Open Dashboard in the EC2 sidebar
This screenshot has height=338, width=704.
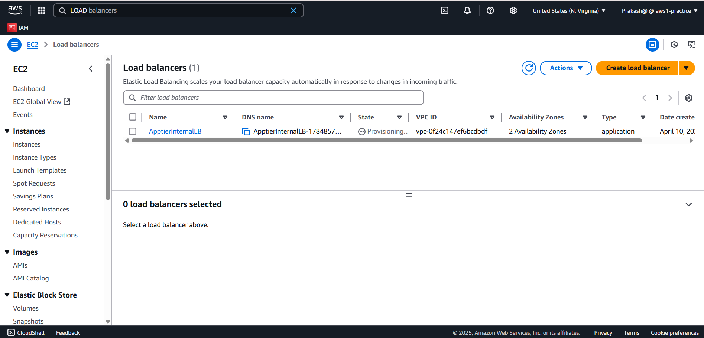[x=29, y=89]
